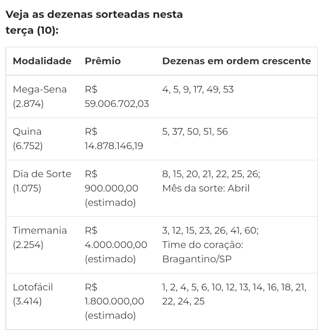Screen dimensions: 318x330
Task: Select the Modalidade column header
Action: pos(42,61)
